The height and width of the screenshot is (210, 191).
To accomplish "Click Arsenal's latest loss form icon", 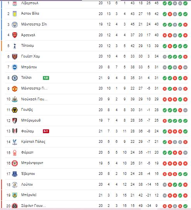I will tap(185, 36).
